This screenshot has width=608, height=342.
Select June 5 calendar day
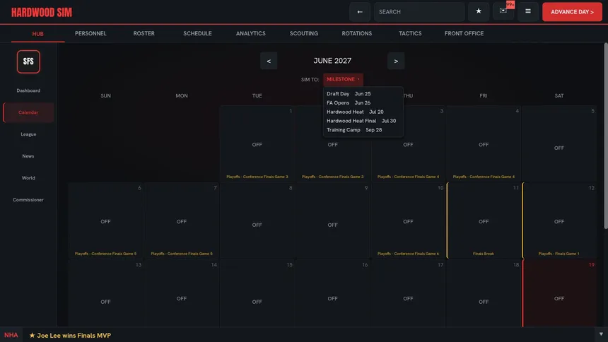559,143
